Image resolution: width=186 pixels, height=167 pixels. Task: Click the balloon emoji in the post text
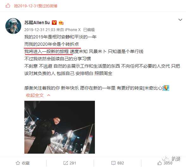[x=166, y=88]
